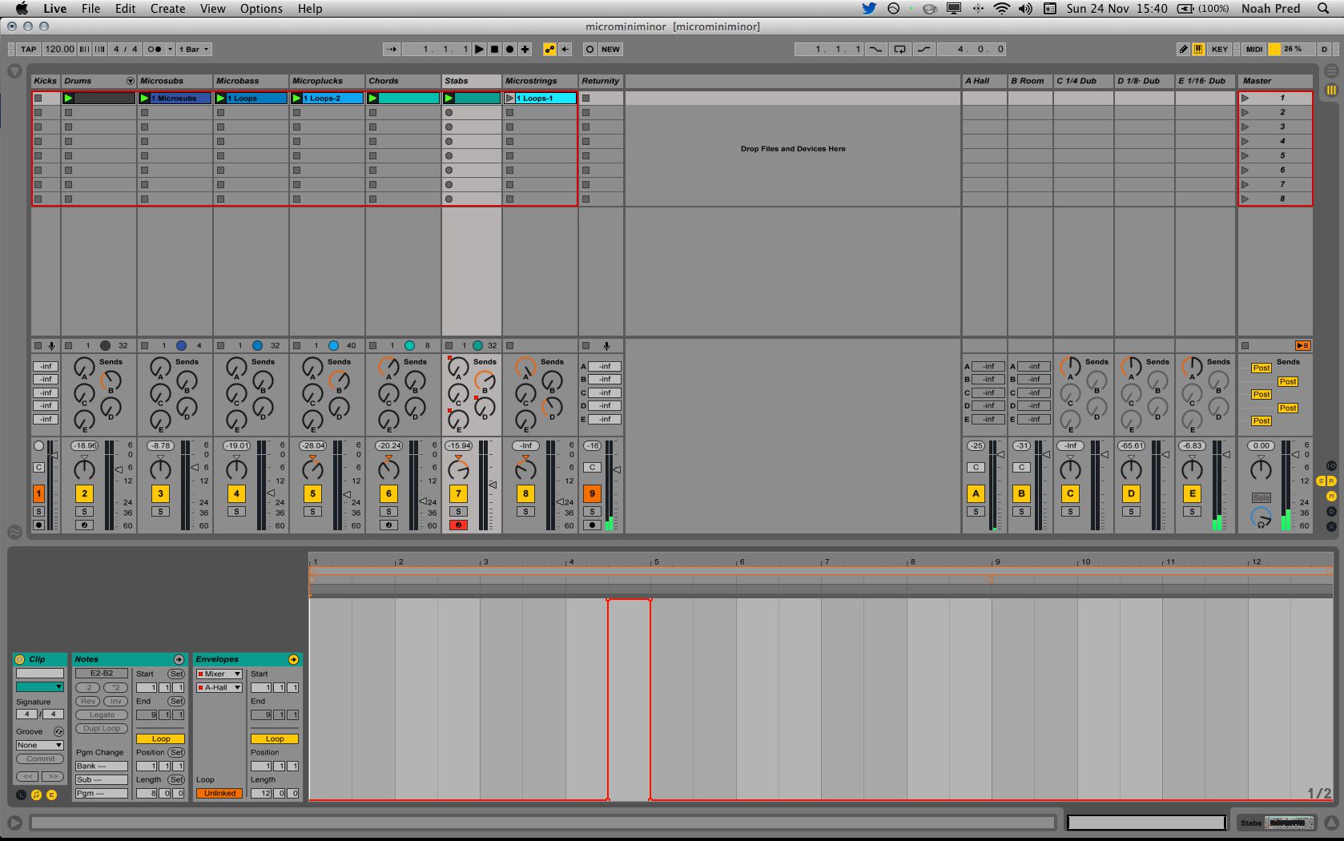Click the Master Solo button
The height and width of the screenshot is (841, 1344).
click(1261, 497)
